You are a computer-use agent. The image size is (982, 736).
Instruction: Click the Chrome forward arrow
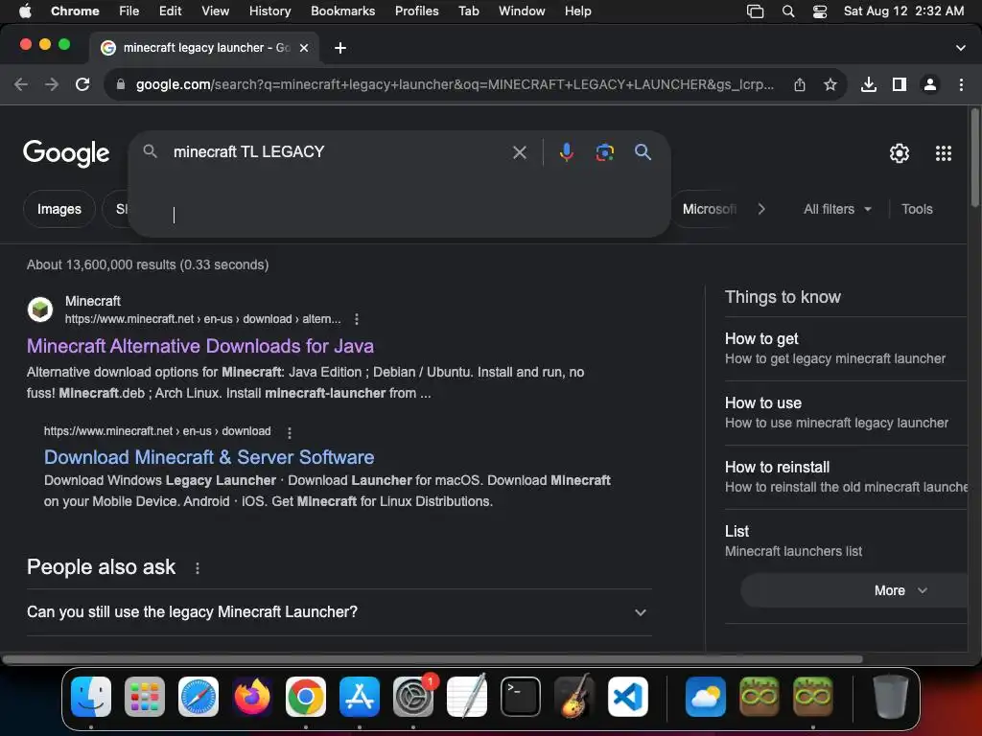click(x=52, y=84)
